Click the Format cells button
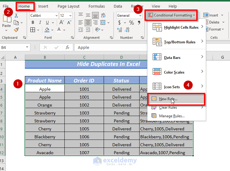Image resolution: width=230 pixels, height=171 pixels. (215, 29)
